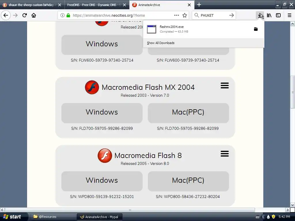Viewport: 295px width, 221px height.
Task: Click the vertical scrollbar up arrow
Action: point(292,24)
